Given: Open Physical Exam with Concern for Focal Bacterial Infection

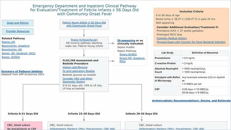Looking at the screenshot, I should (x=191, y=42).
